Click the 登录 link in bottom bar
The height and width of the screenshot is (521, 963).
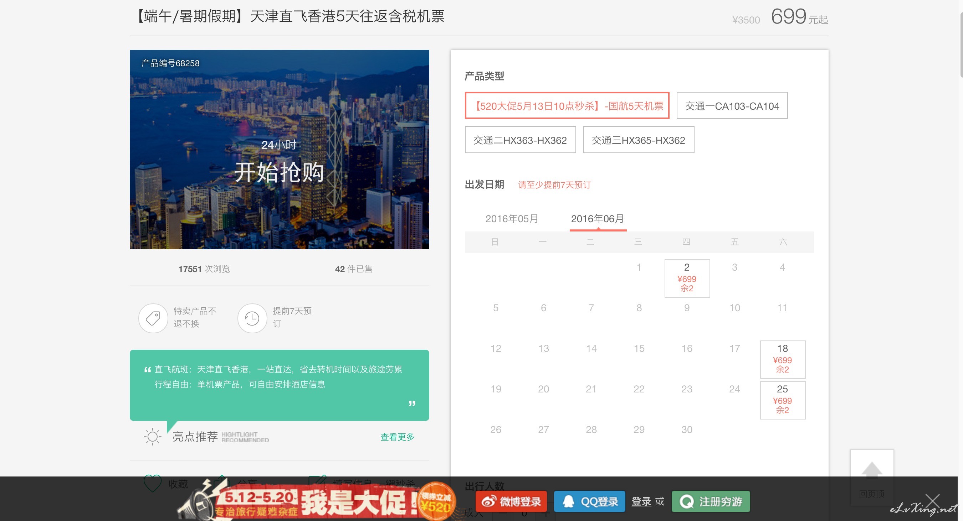[x=641, y=501]
